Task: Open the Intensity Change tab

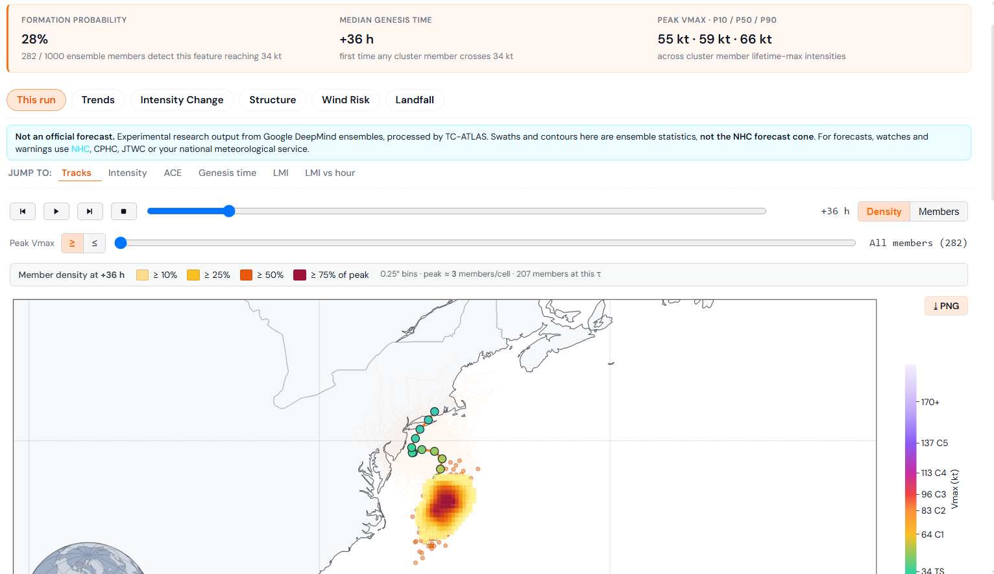Action: (182, 100)
